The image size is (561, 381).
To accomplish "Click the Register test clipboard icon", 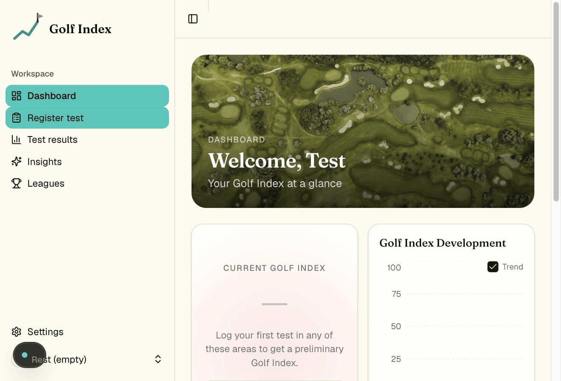I will pos(16,118).
